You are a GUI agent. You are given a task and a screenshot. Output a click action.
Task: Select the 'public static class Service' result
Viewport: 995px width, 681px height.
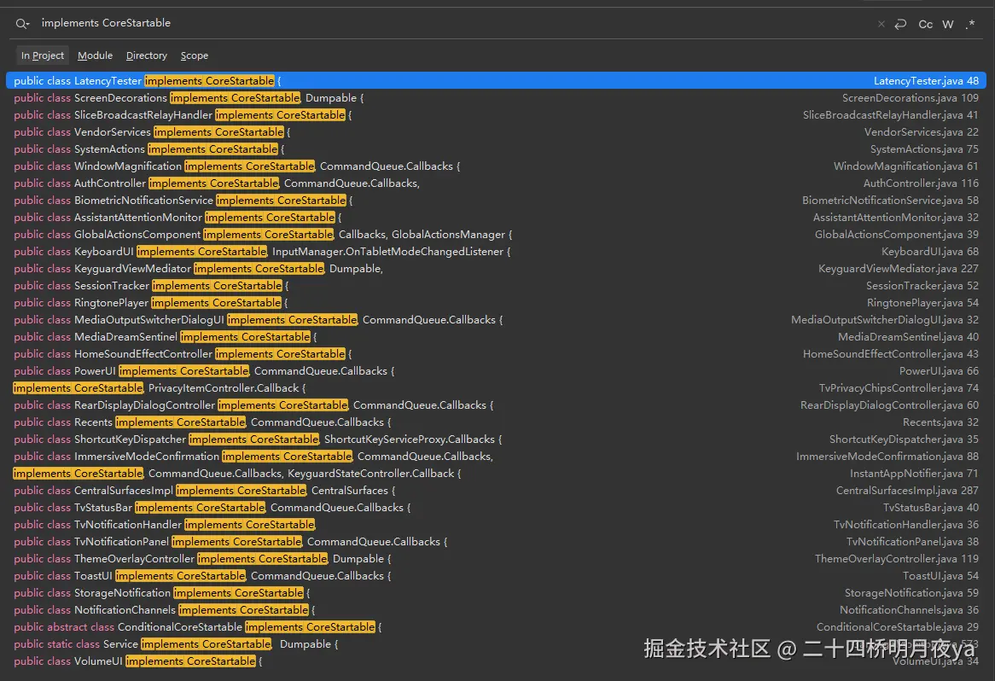coord(497,645)
